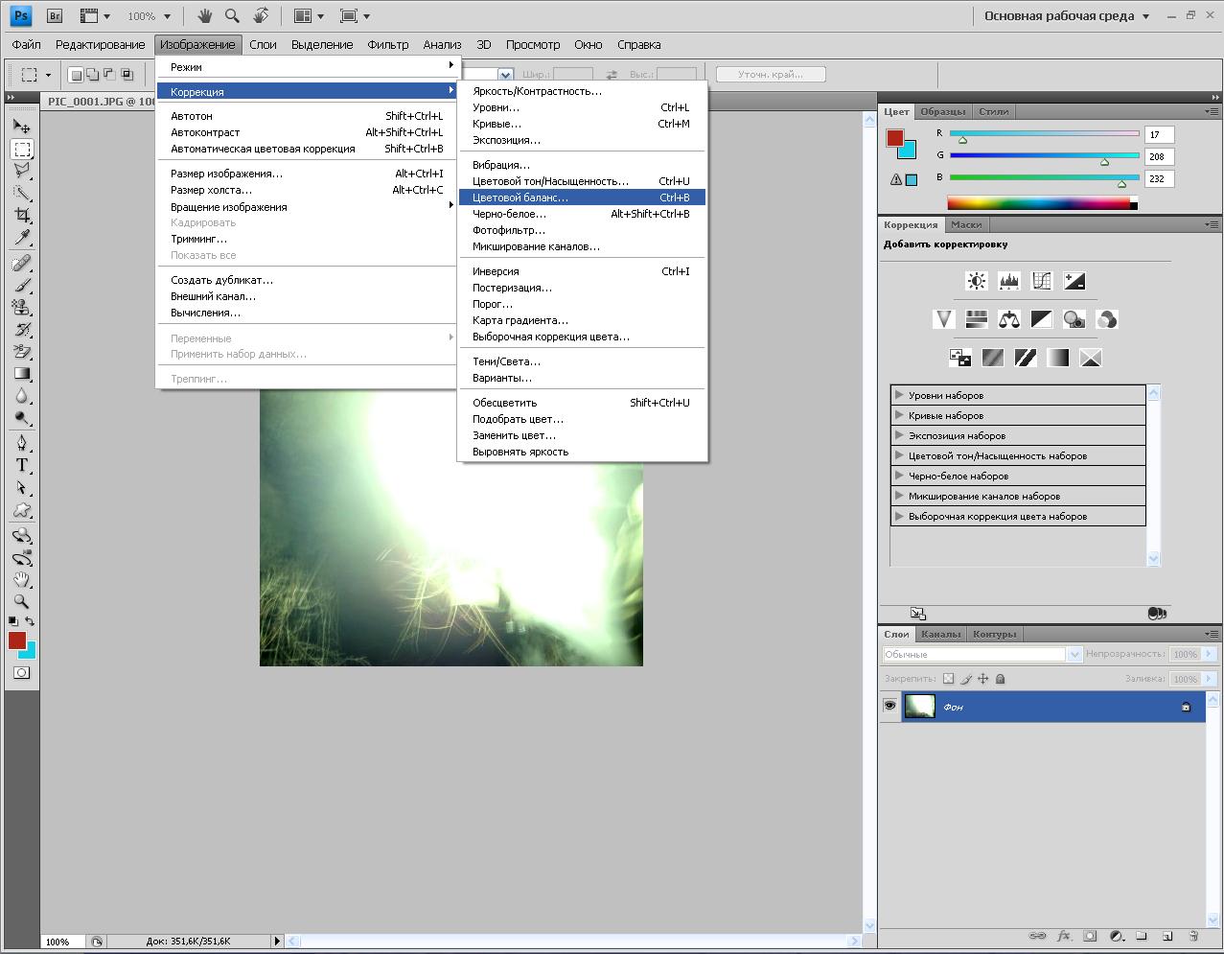Switch to the Каналы tab
The image size is (1224, 954).
point(940,634)
